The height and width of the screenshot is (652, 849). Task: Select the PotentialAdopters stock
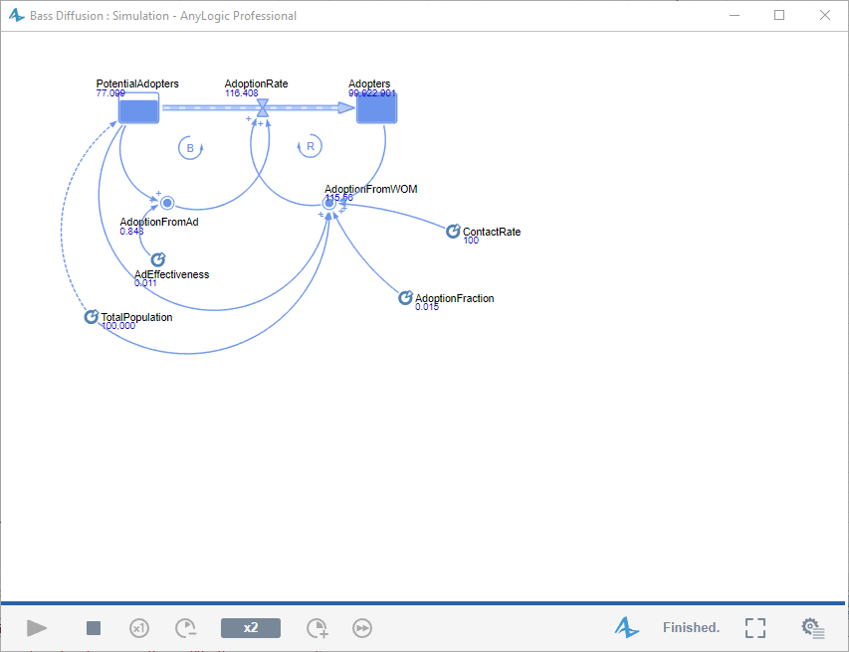pyautogui.click(x=137, y=107)
